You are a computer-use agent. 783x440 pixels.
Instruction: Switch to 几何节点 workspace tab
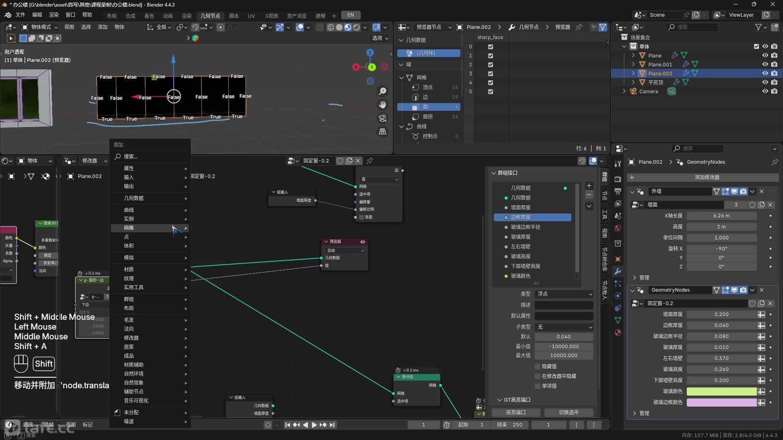[210, 16]
